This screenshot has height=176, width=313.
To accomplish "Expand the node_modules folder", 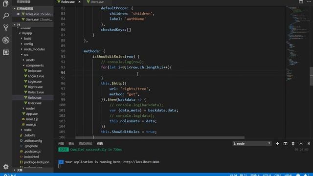I will [22, 49].
